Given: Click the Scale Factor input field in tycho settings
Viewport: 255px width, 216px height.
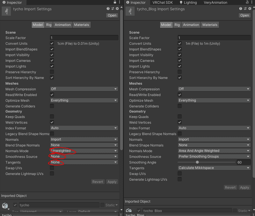Looking at the screenshot, I should click(x=84, y=38).
